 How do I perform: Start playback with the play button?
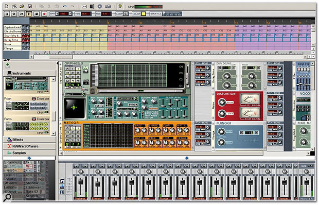click(29, 14)
